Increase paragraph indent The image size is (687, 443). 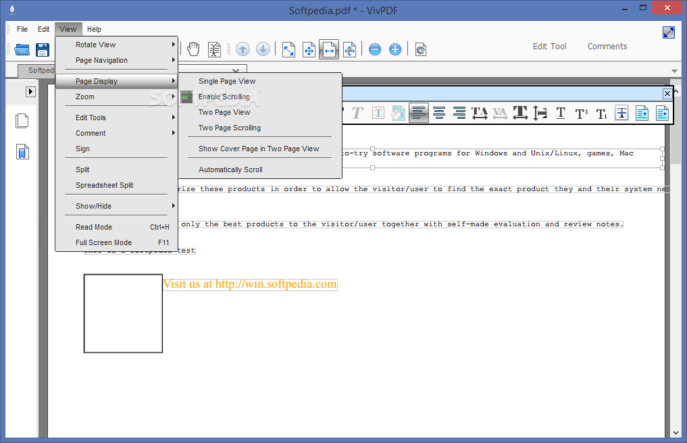pos(642,113)
